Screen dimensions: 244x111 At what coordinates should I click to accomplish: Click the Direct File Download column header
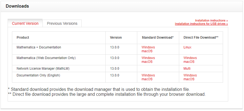[x=201, y=38]
